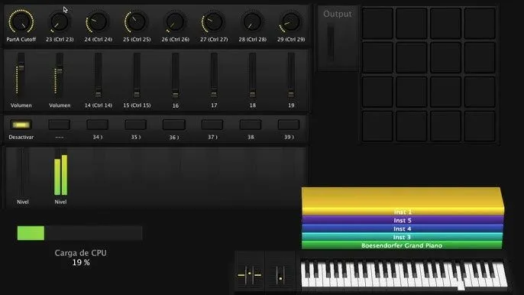Click the Carga de CPU label
The width and height of the screenshot is (524, 295).
pyautogui.click(x=80, y=253)
